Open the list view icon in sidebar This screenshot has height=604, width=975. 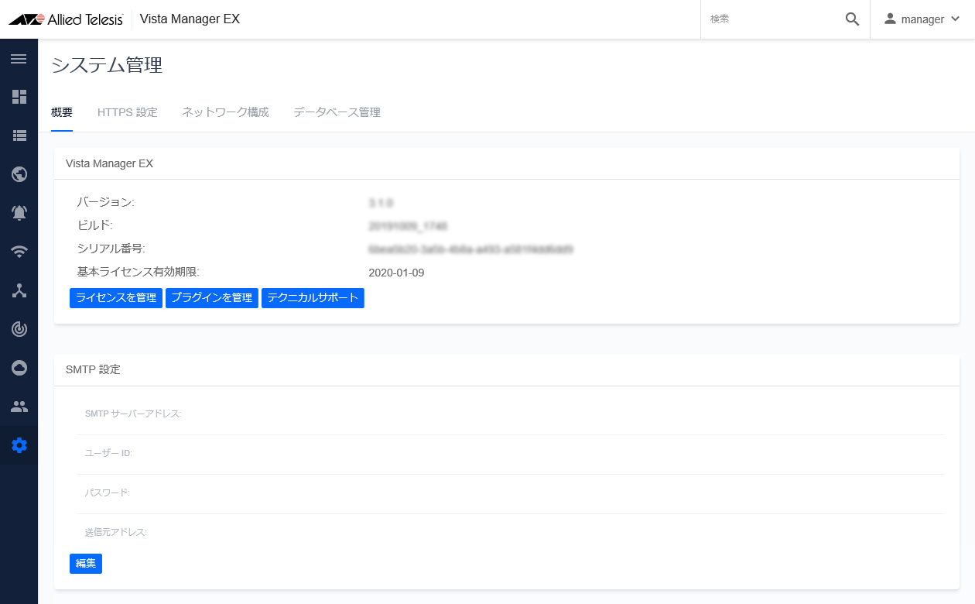click(x=19, y=136)
